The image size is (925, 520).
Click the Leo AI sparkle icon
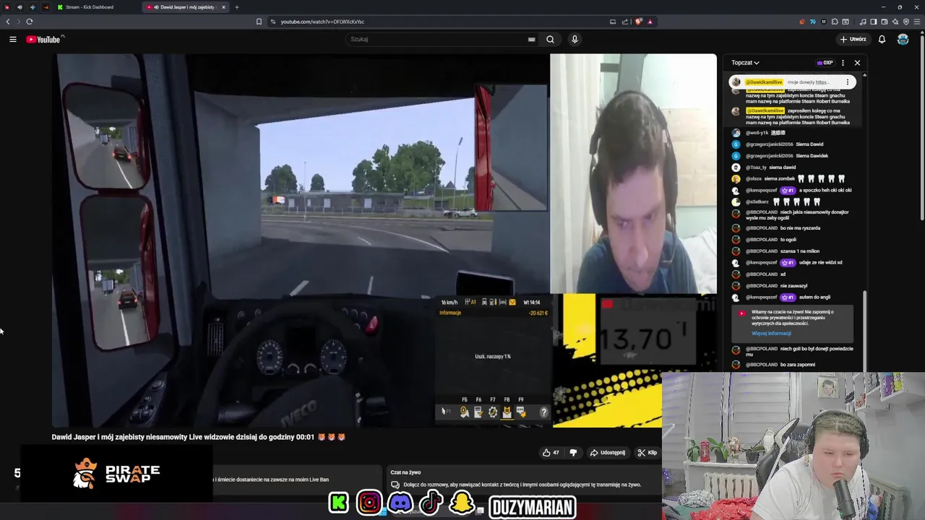tap(895, 22)
